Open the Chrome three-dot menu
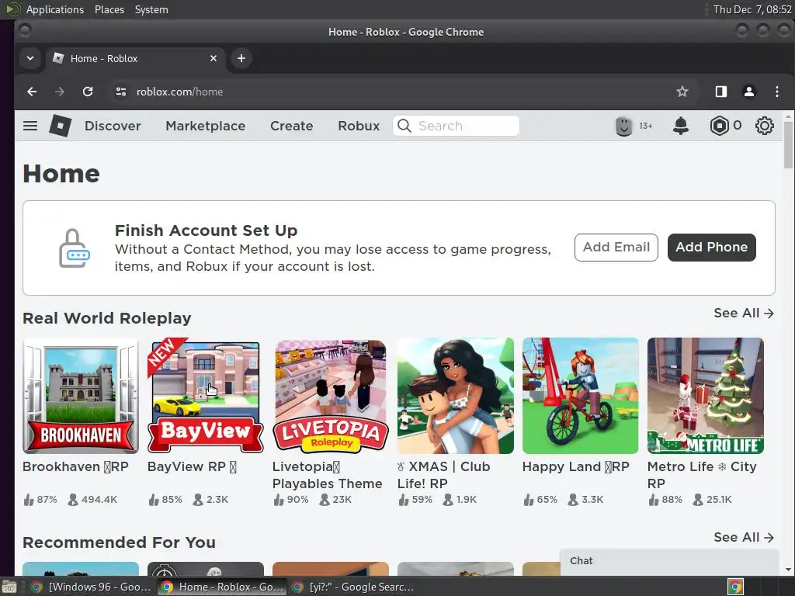 (776, 92)
